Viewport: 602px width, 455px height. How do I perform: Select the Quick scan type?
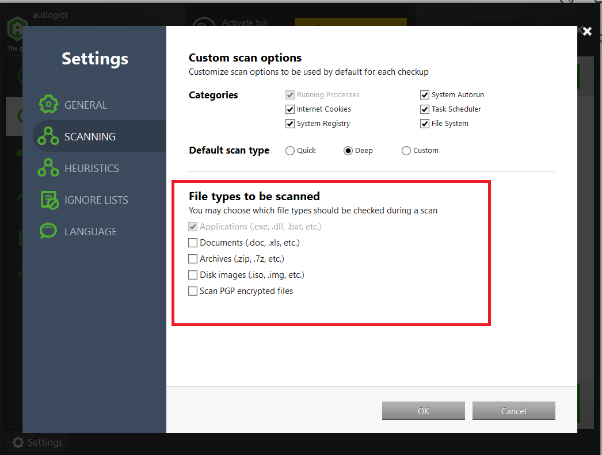[290, 150]
